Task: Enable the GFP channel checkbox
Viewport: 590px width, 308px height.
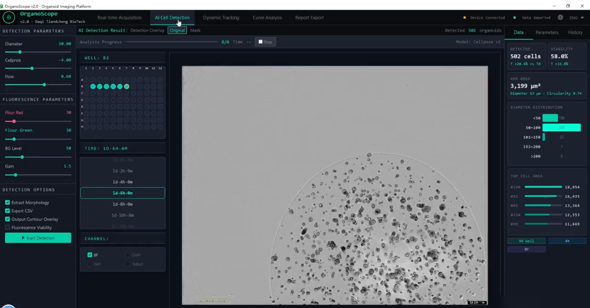Action: coord(89,264)
